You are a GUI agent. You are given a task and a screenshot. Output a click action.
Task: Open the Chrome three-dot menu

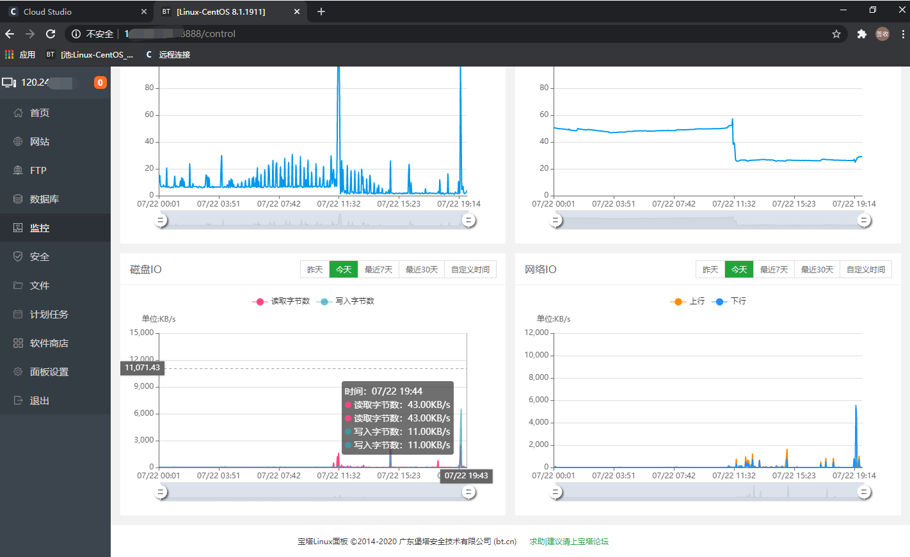click(x=903, y=34)
